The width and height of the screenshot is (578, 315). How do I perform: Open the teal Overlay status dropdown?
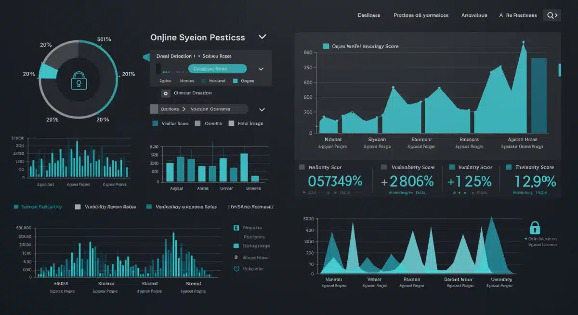(x=262, y=68)
